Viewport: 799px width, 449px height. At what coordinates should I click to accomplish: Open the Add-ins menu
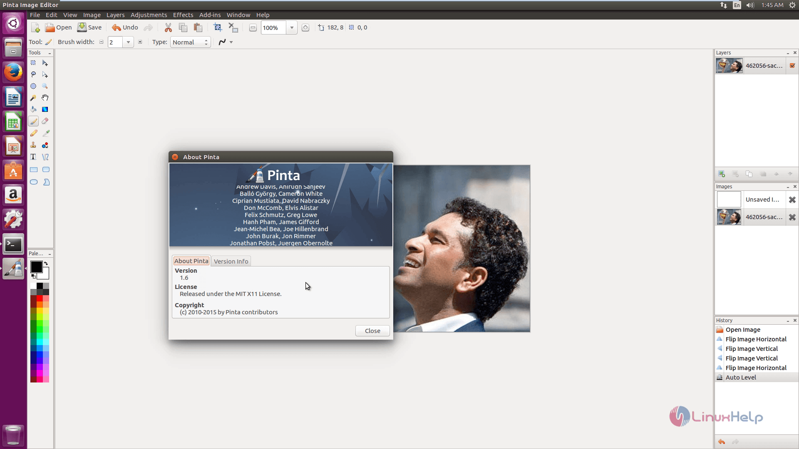point(210,15)
